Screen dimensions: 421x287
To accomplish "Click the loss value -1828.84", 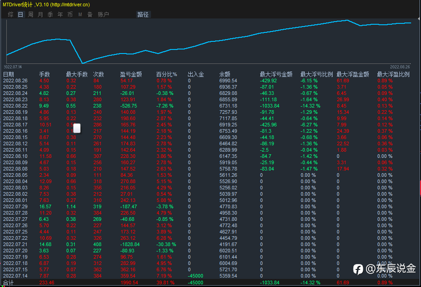I will coord(130,244).
